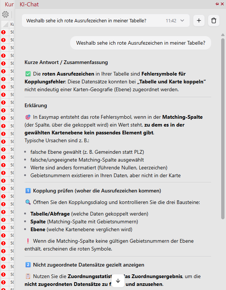
Task: Open the settings gear in the left panel
Action: pyautogui.click(x=5, y=14)
